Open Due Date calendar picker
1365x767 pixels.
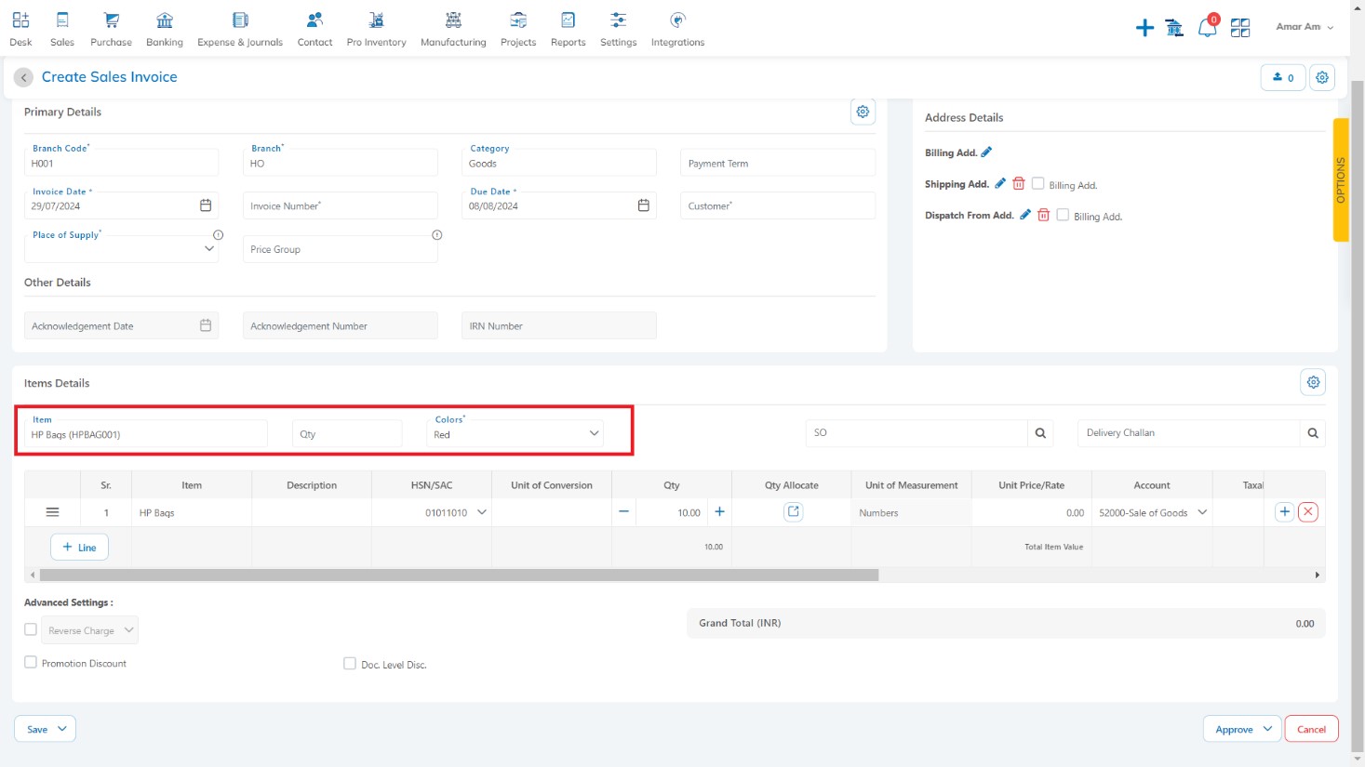(x=643, y=205)
